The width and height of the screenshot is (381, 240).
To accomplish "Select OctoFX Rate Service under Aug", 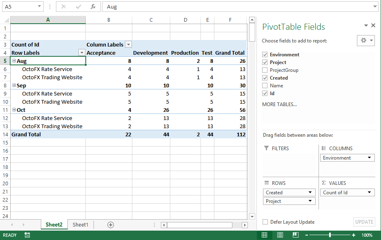I will click(x=47, y=69).
